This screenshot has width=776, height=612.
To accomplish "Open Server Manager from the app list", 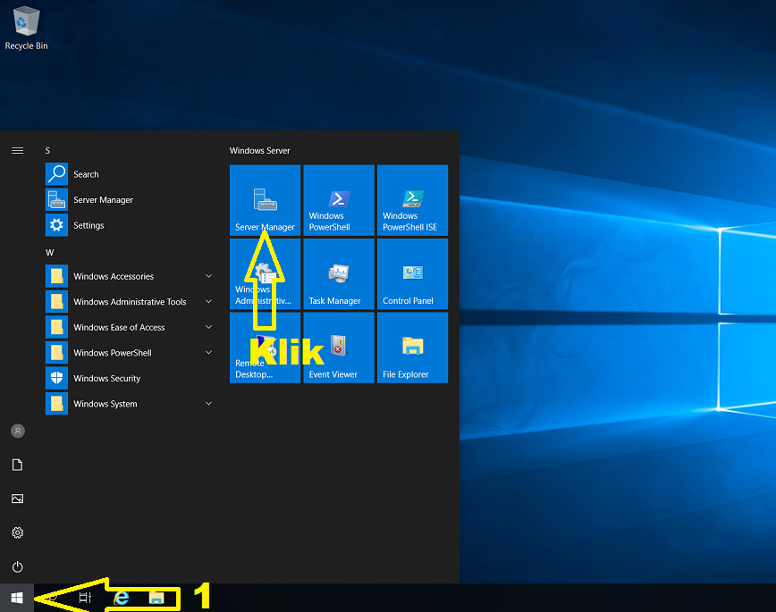I will coord(131,200).
